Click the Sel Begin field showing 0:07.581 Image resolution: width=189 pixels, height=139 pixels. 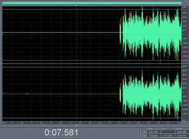point(154,132)
